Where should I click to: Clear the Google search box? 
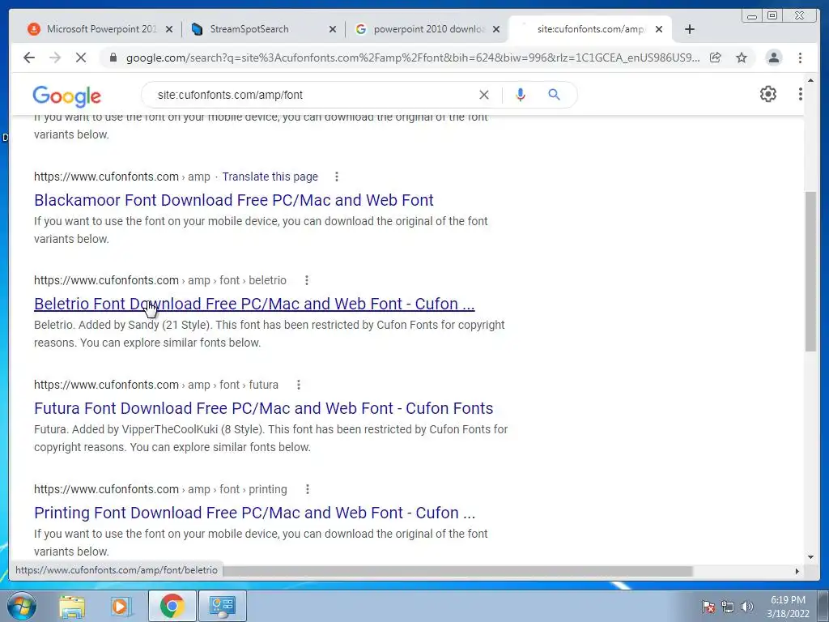click(x=484, y=95)
